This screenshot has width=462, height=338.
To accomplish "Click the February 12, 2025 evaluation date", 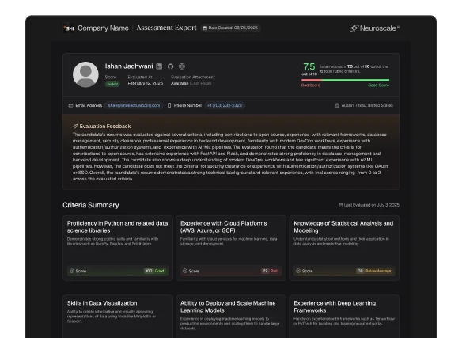I will click(146, 83).
